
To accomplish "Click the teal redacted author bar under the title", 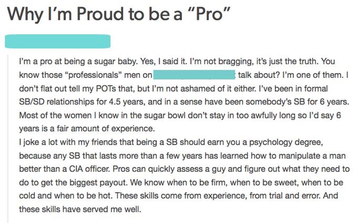I will [58, 41].
